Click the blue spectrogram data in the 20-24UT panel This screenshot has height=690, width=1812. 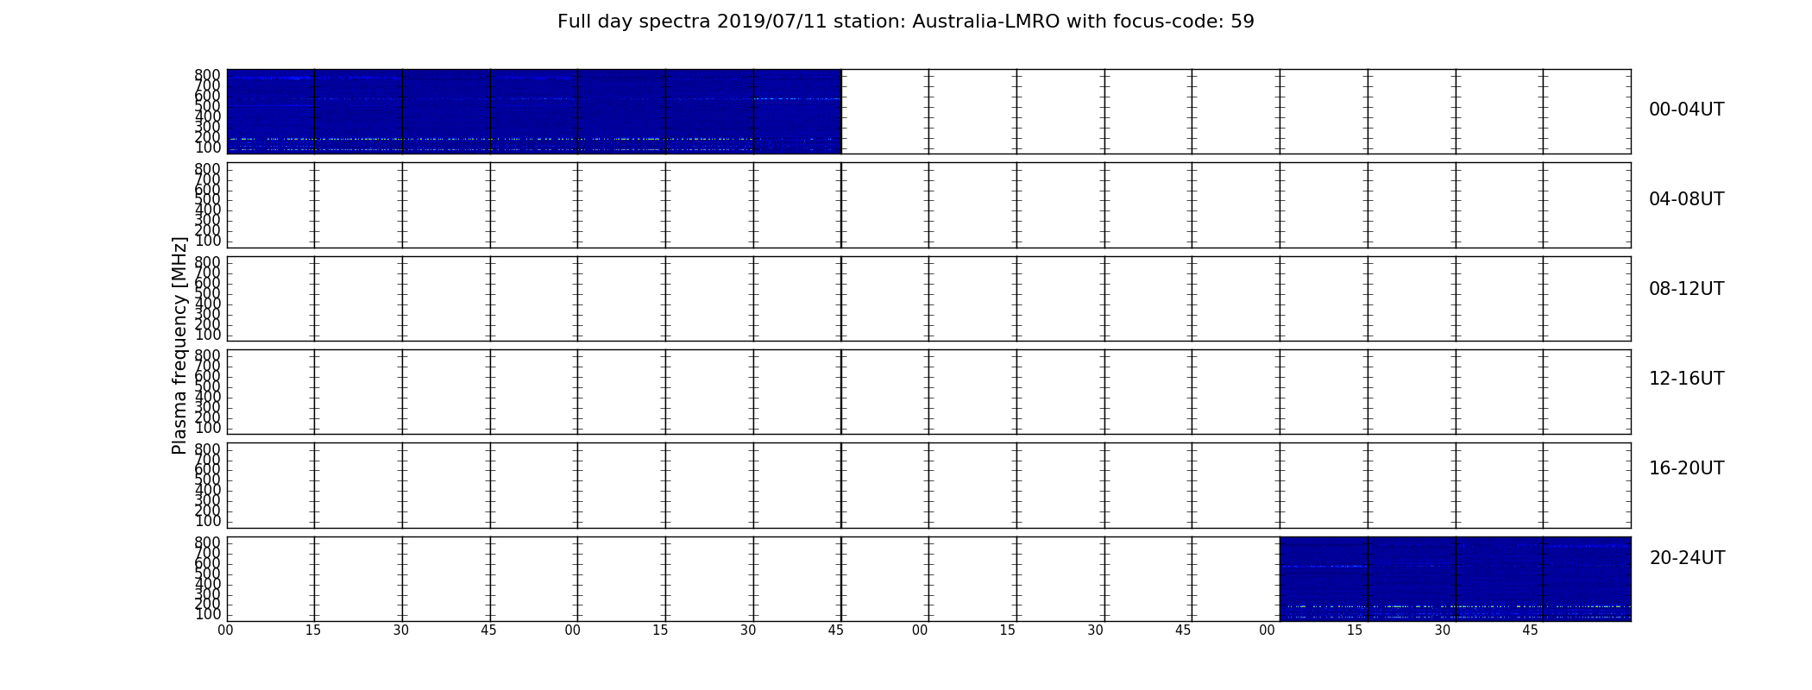1455,579
